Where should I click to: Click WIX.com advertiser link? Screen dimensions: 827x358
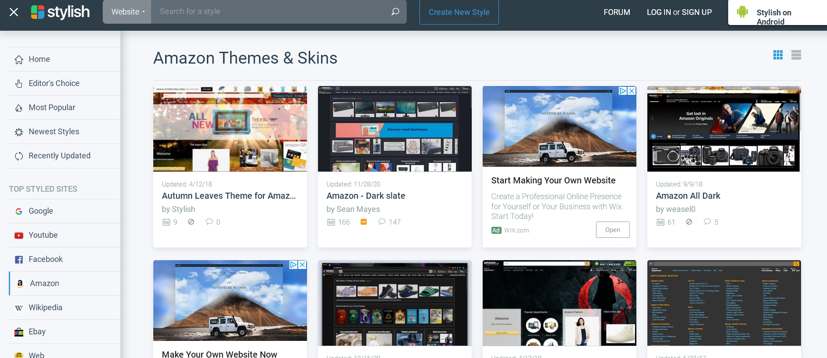pos(516,230)
